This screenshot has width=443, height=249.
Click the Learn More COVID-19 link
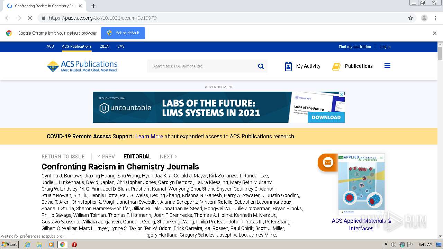[149, 136]
